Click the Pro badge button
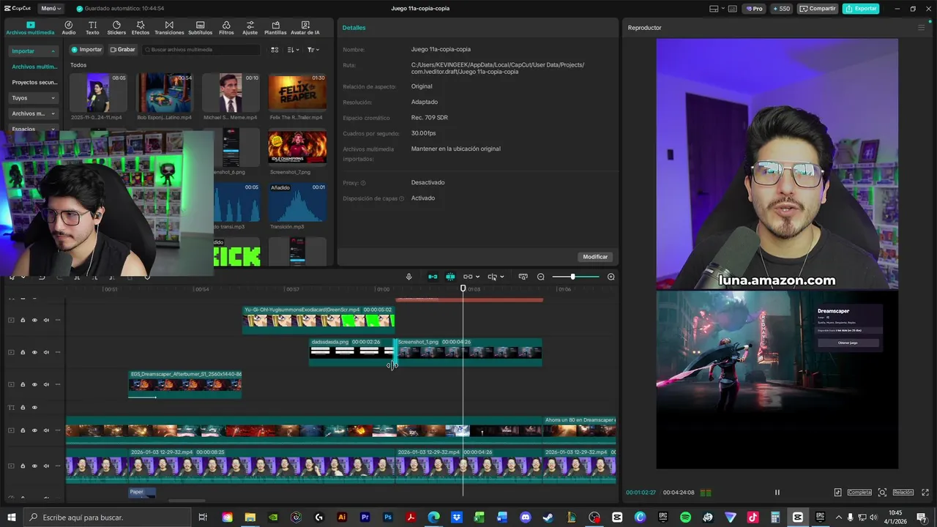Viewport: 937px width, 527px height. (x=754, y=9)
